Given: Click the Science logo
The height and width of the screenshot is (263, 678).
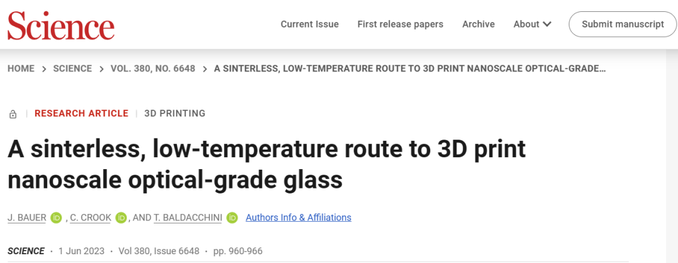Looking at the screenshot, I should tap(61, 25).
